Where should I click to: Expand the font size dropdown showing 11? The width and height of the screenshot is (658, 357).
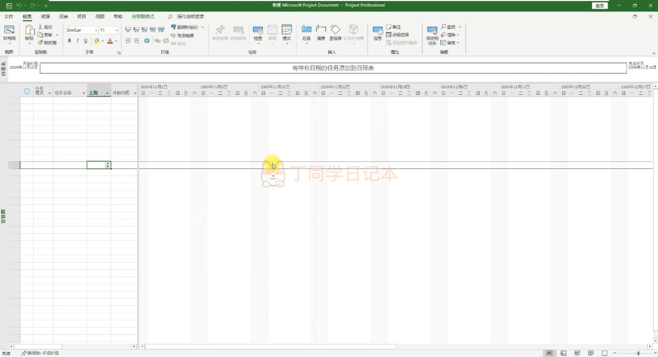(116, 30)
